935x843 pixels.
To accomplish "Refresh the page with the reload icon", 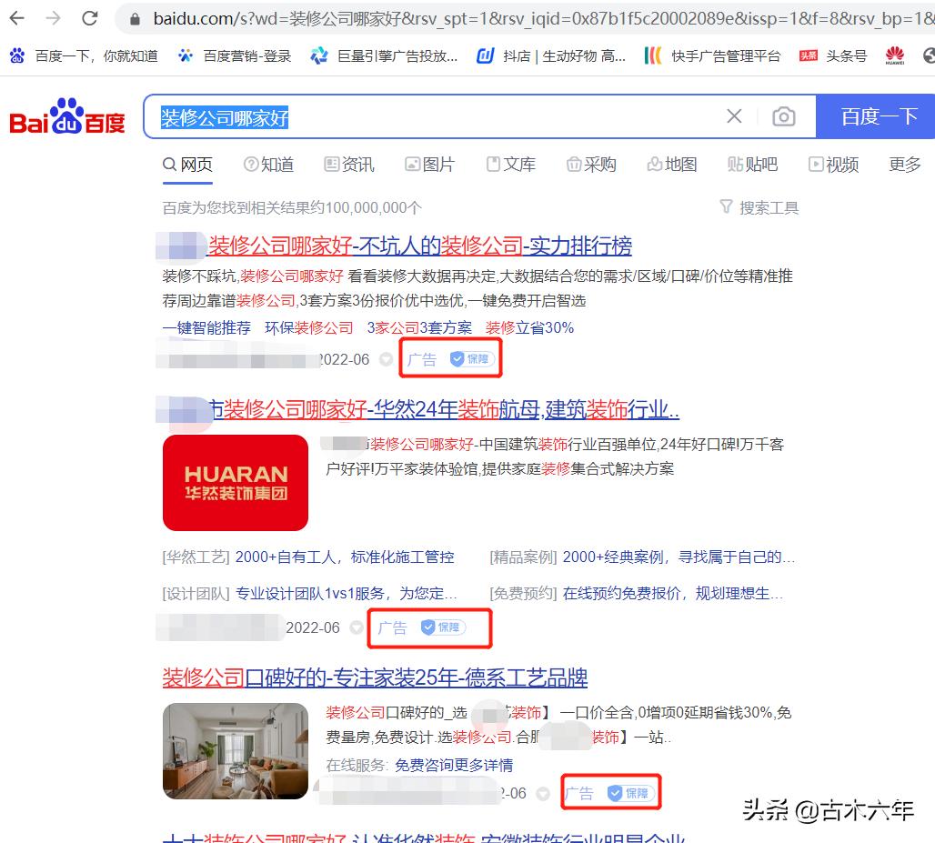I will (88, 16).
